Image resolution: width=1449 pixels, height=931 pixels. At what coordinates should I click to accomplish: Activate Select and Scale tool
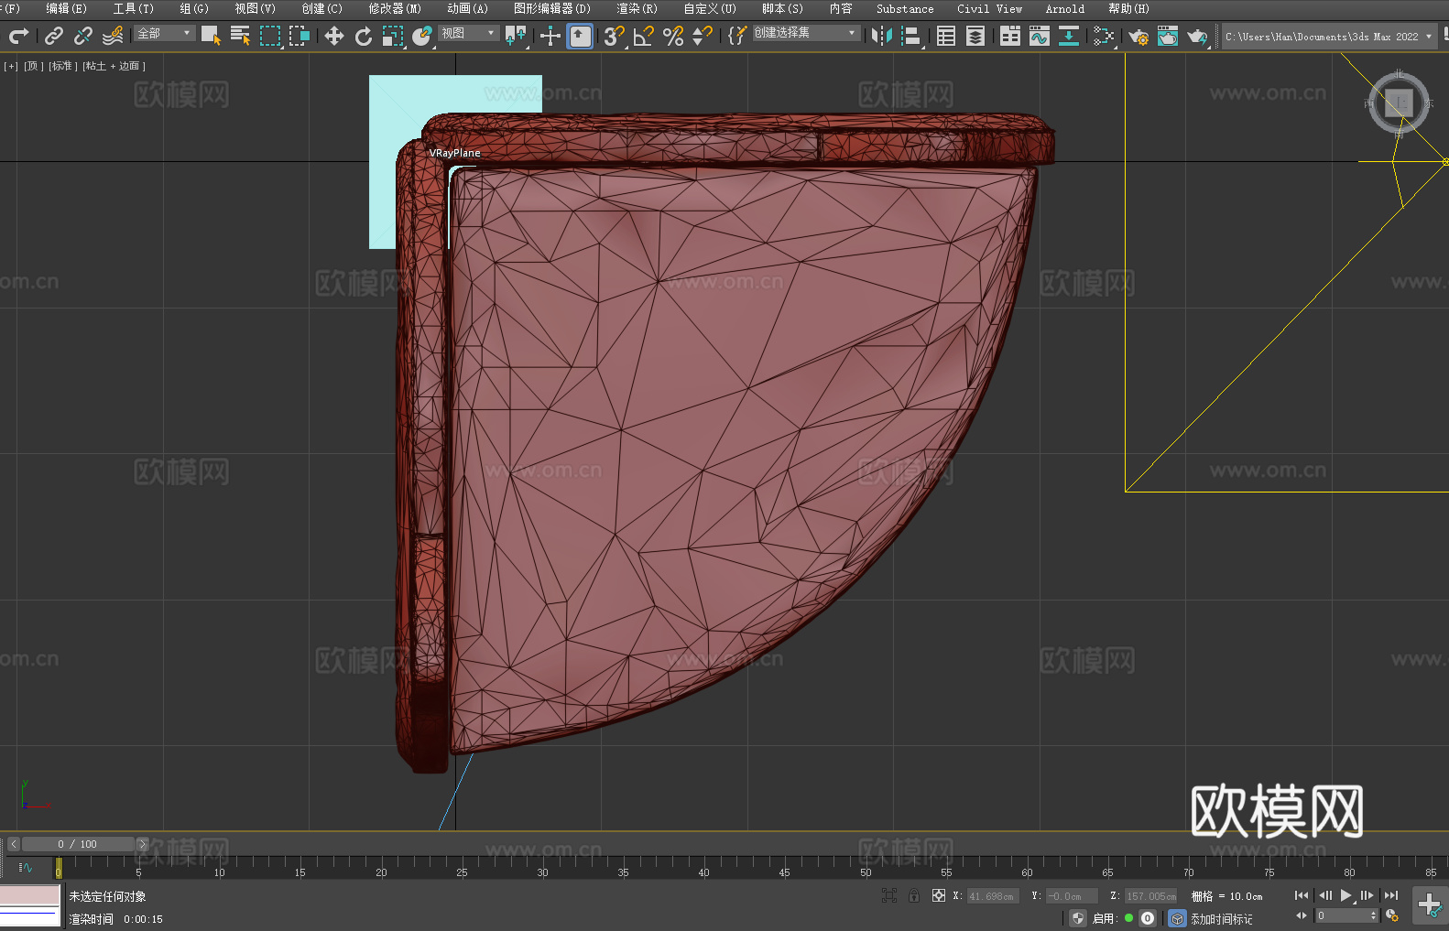tap(393, 36)
